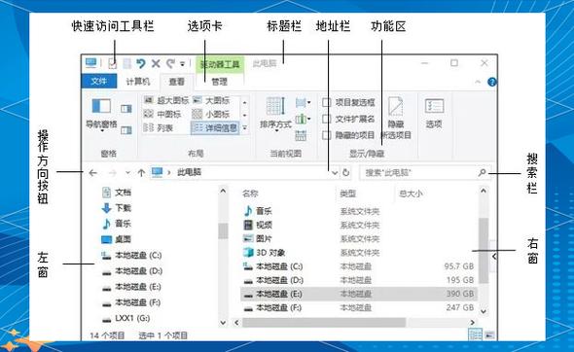Expand the address bar history dropdown
Viewport: 574px width, 352px height.
click(x=335, y=173)
